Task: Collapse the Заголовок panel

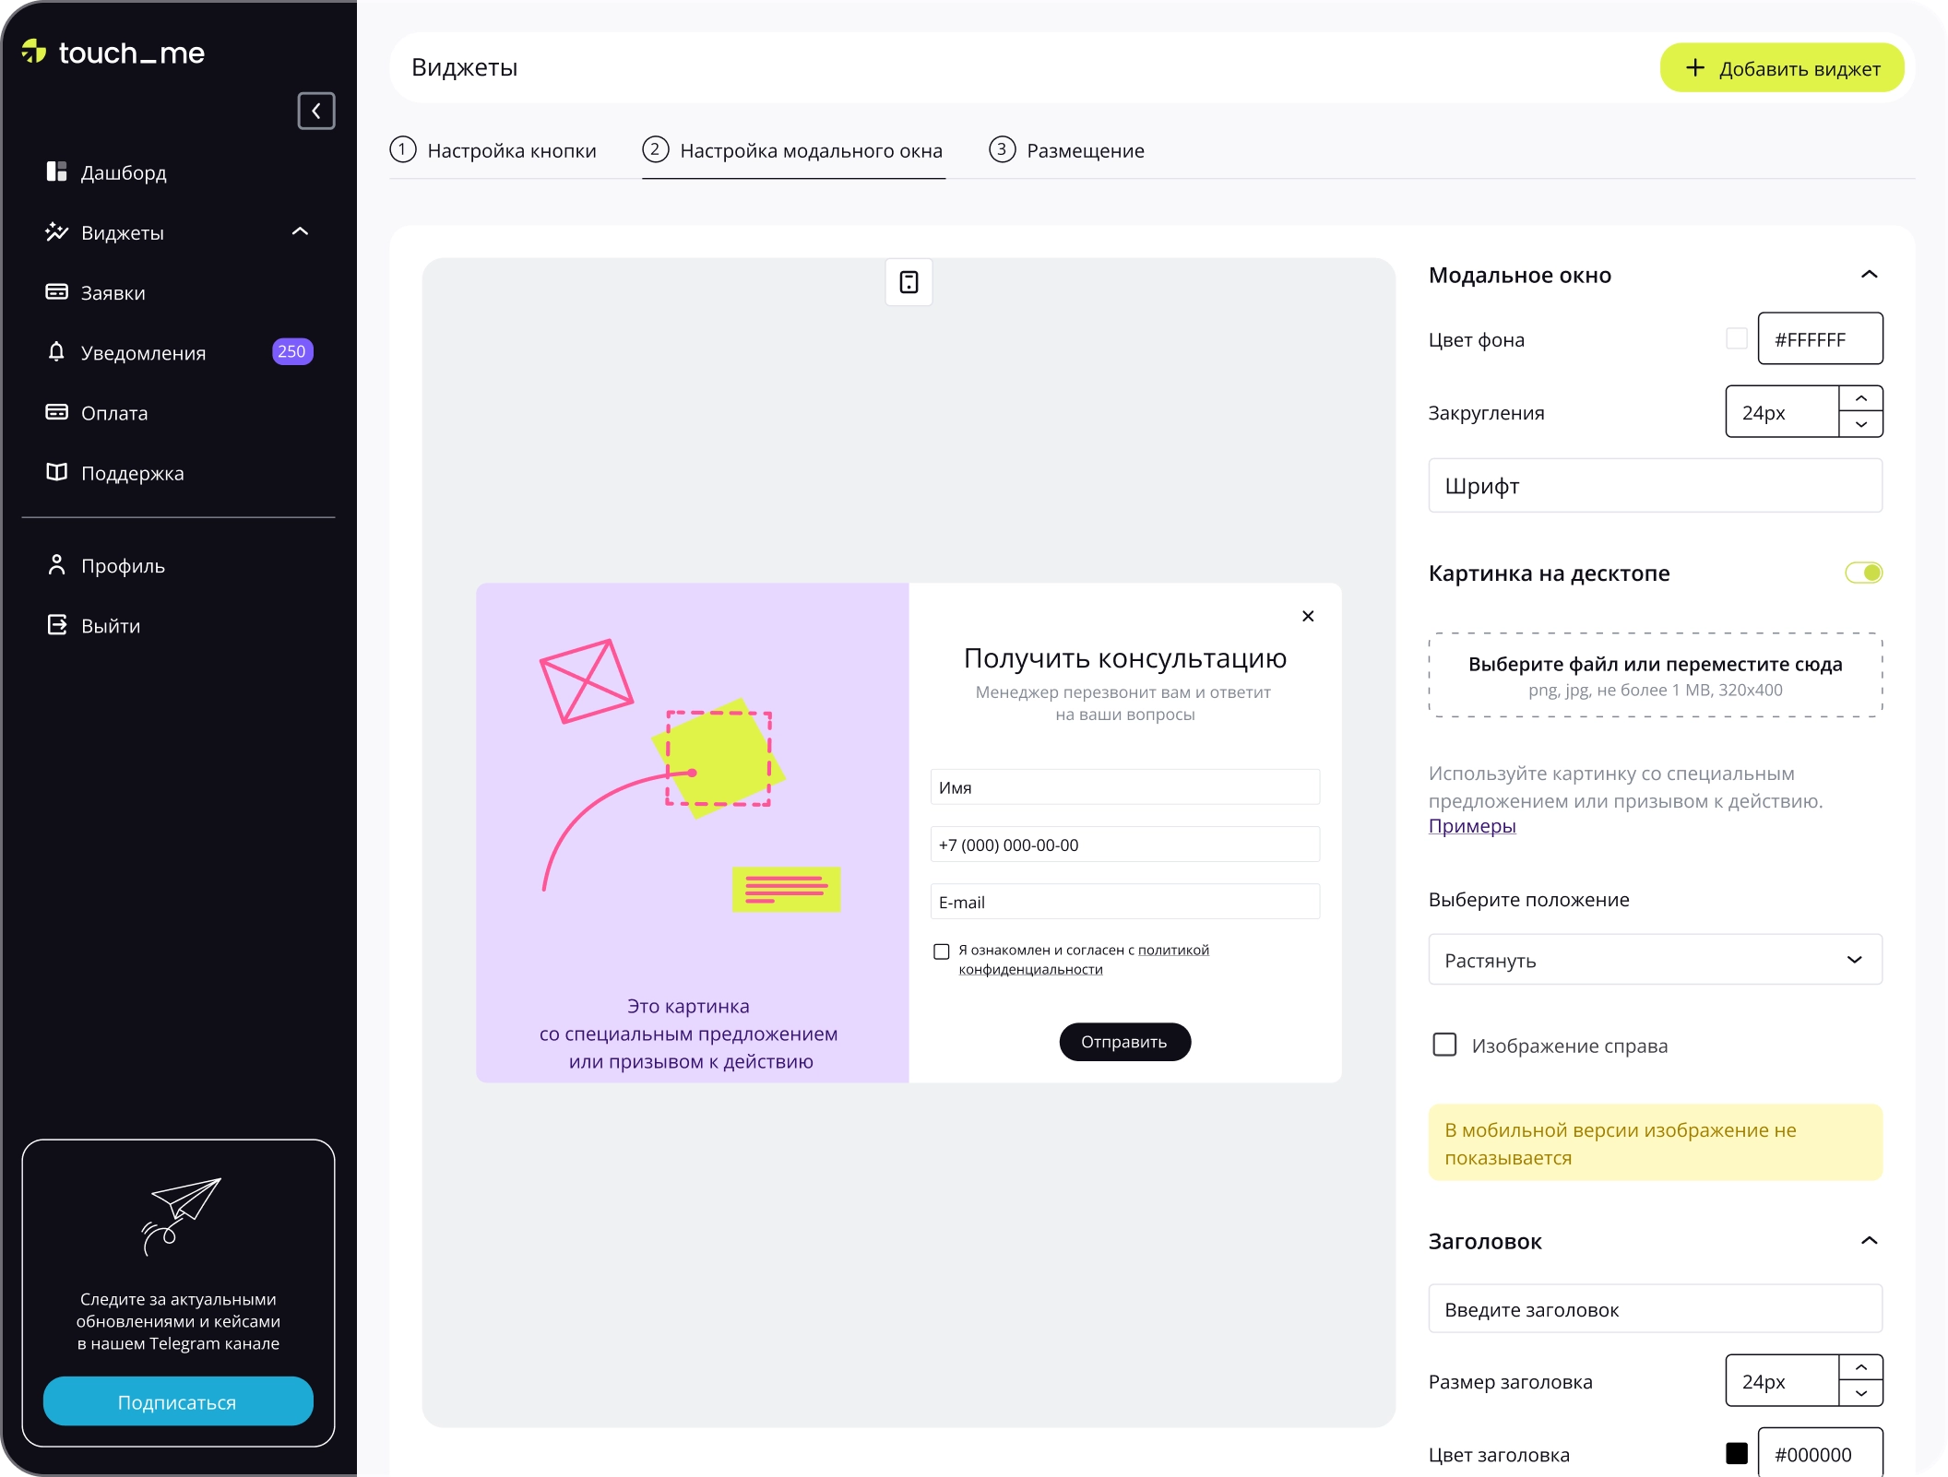Action: click(1870, 1241)
